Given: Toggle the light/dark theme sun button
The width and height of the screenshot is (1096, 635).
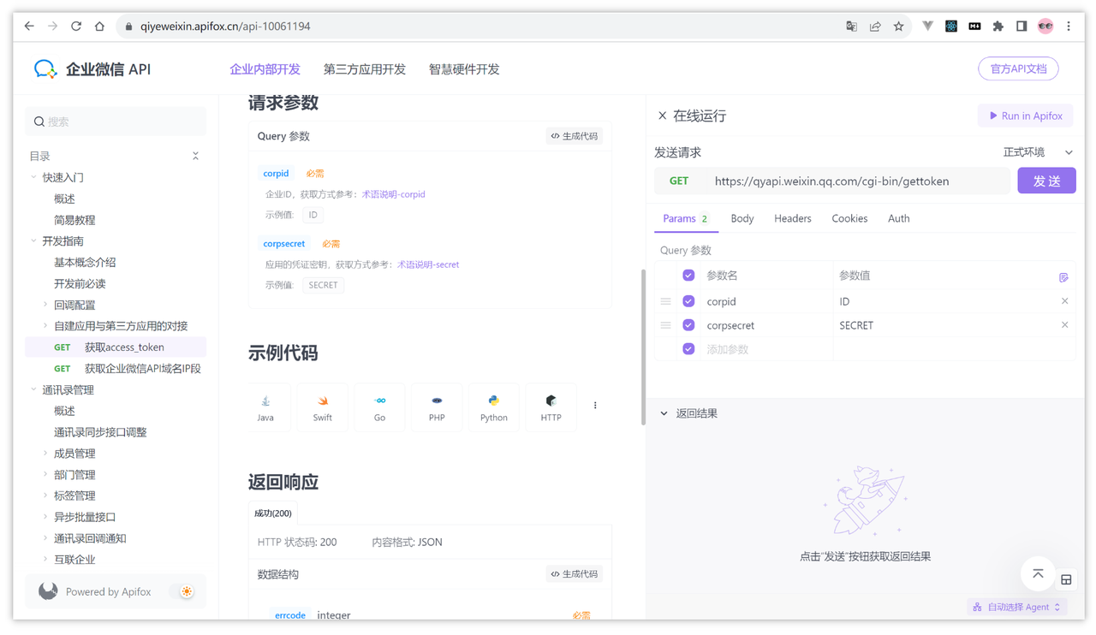Looking at the screenshot, I should (x=186, y=591).
